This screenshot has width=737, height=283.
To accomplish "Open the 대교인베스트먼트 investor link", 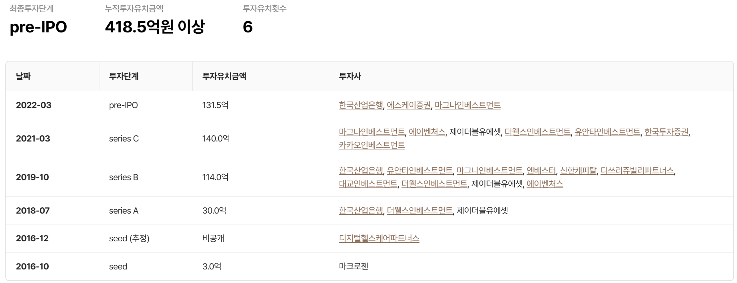I will point(368,184).
